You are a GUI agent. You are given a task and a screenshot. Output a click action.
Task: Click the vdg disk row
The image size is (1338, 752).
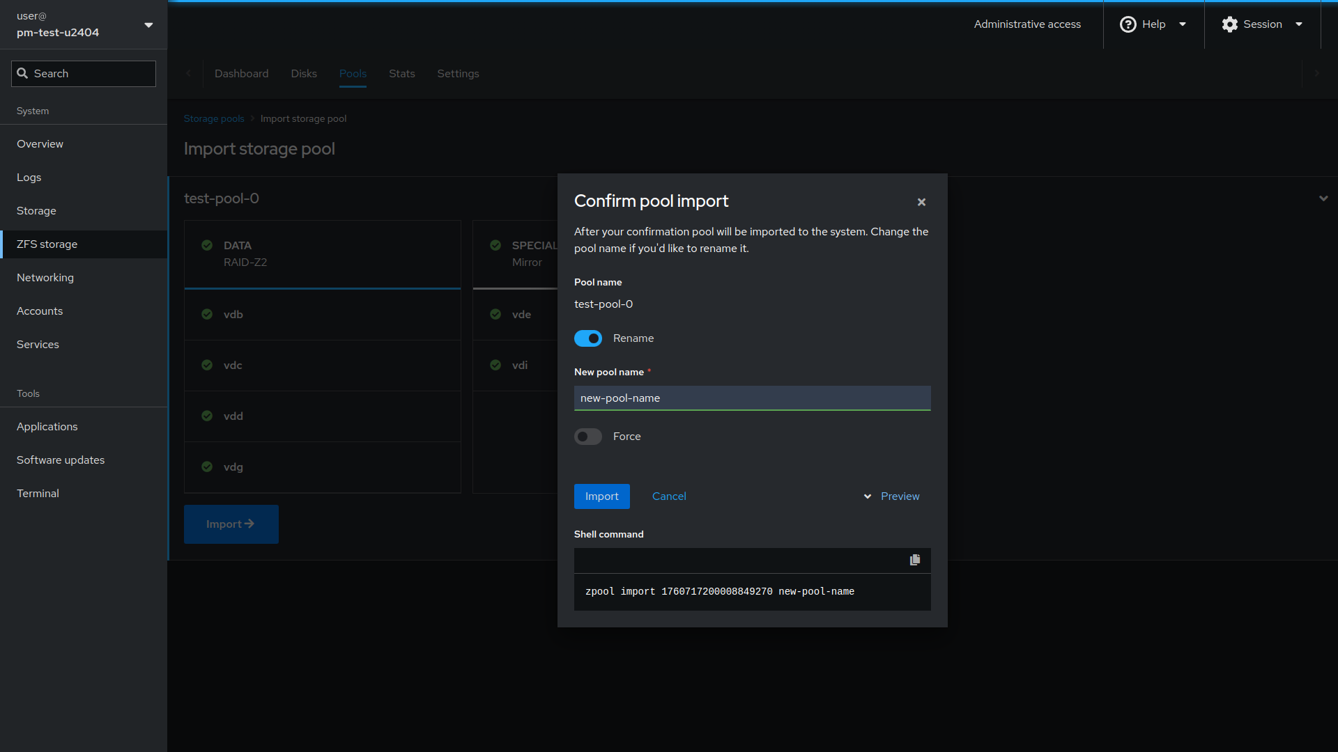323,467
